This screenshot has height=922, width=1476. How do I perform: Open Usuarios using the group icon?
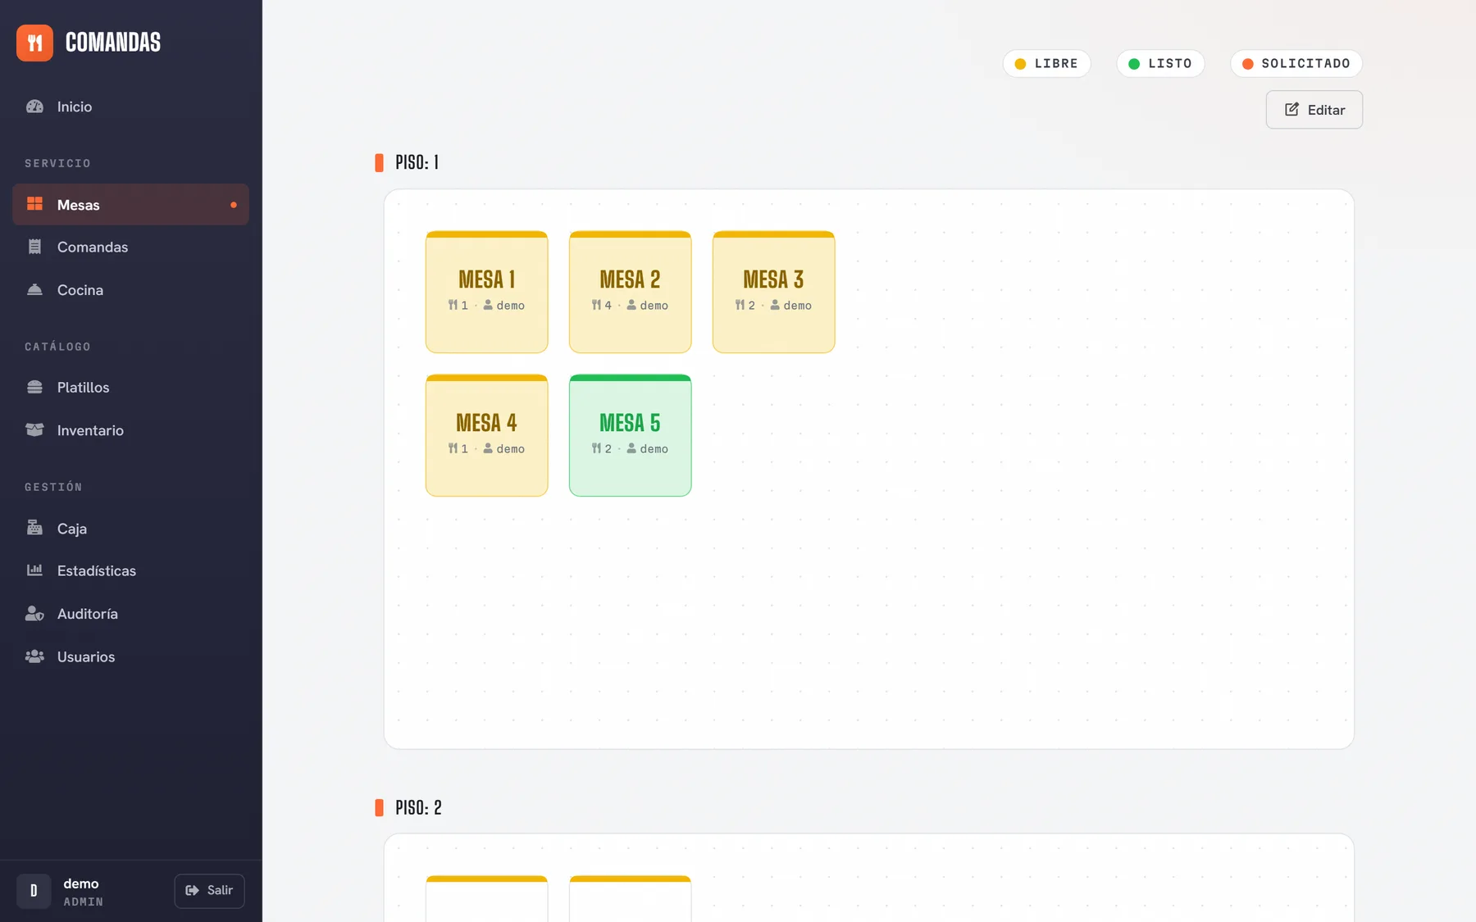click(34, 656)
